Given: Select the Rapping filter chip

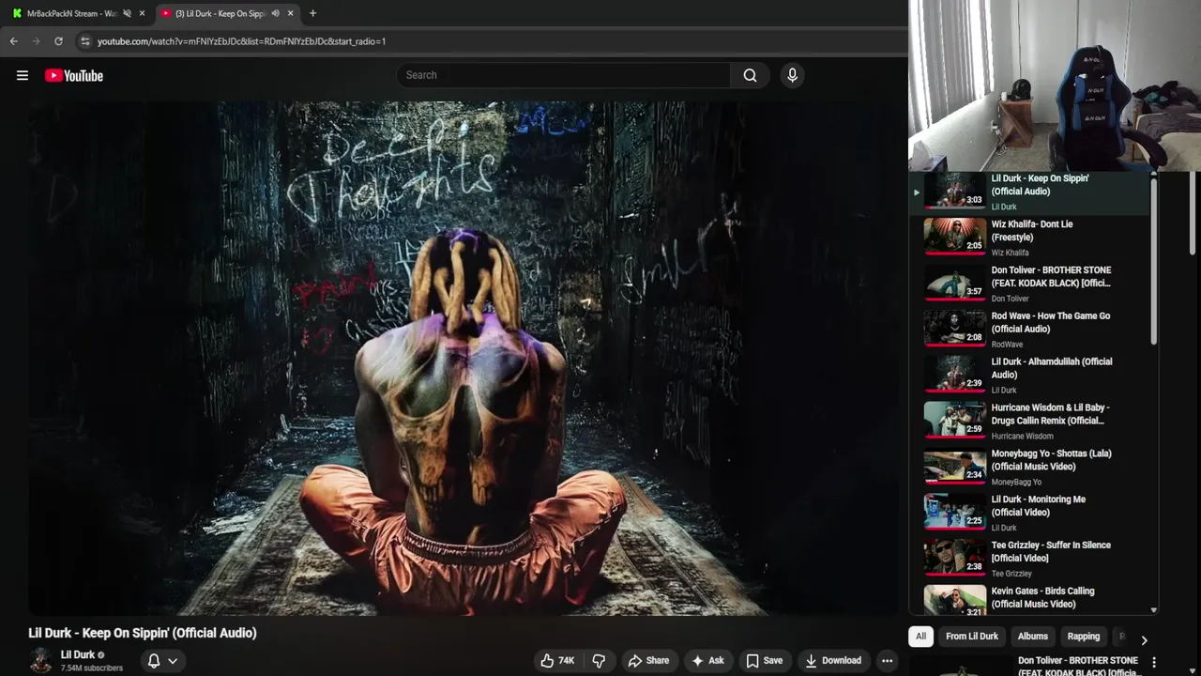Looking at the screenshot, I should [x=1083, y=637].
